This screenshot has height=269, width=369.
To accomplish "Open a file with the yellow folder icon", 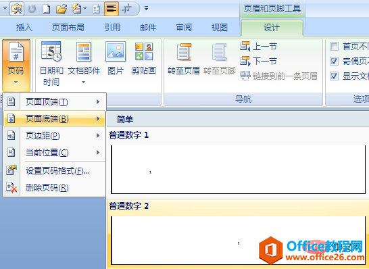I will point(62,9).
